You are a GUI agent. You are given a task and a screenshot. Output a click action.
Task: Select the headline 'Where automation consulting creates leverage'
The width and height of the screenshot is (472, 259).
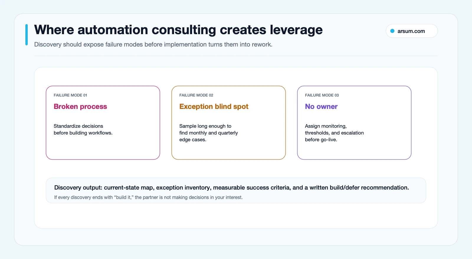tap(178, 30)
